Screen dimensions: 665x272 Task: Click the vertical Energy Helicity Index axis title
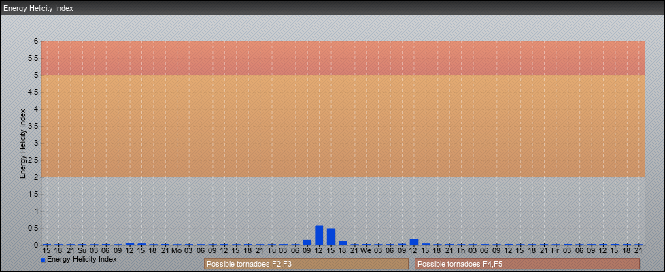pos(23,143)
